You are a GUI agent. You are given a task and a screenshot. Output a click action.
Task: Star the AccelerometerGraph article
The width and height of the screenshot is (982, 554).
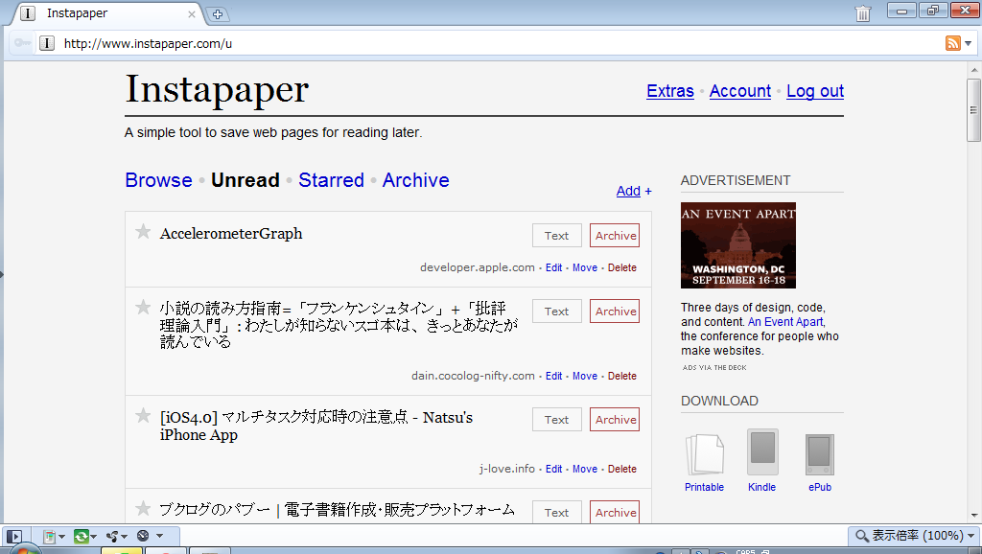click(x=143, y=232)
